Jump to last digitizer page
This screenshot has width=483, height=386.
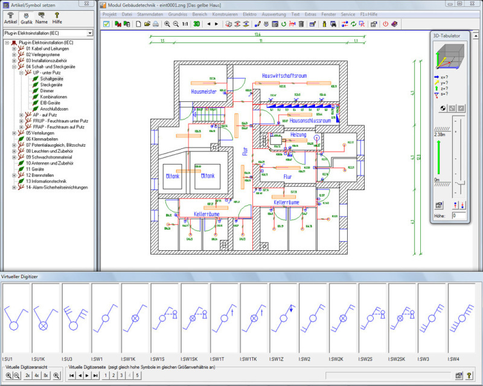click(x=95, y=376)
